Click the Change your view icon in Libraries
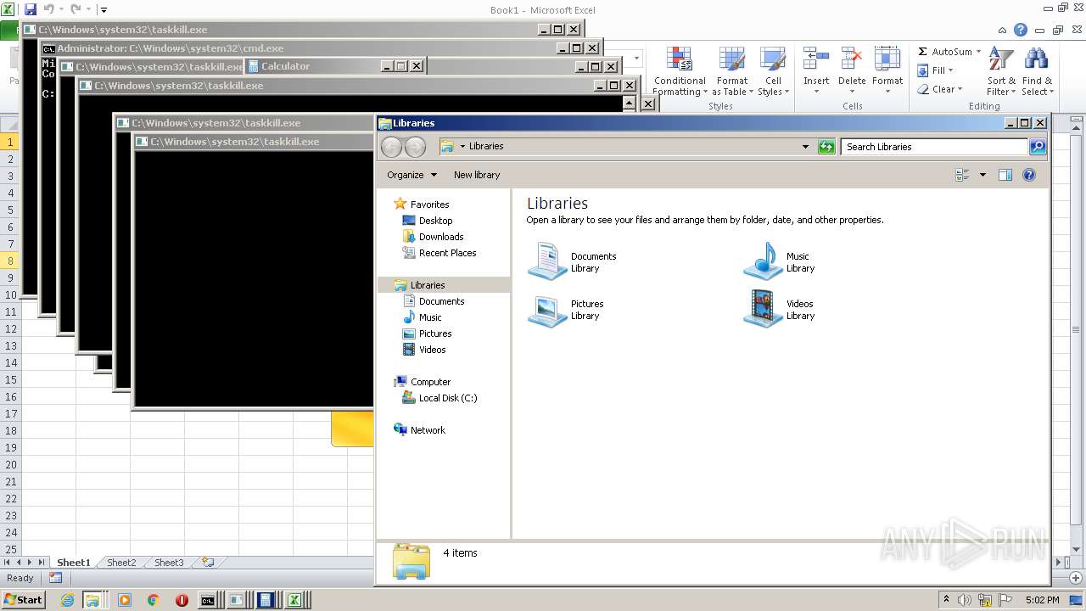This screenshot has height=611, width=1086. point(962,175)
